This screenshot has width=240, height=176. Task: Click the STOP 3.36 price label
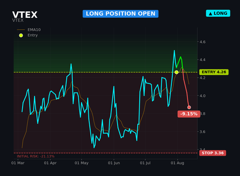coord(213,153)
